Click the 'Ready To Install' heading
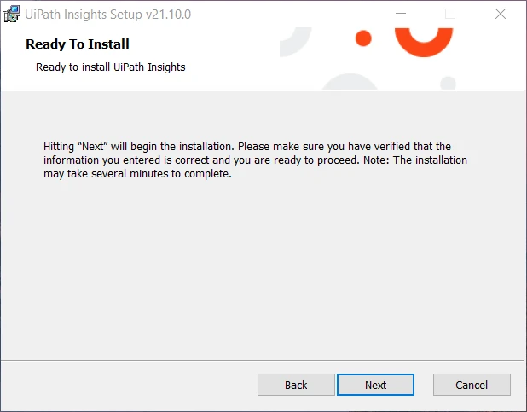 [x=78, y=44]
